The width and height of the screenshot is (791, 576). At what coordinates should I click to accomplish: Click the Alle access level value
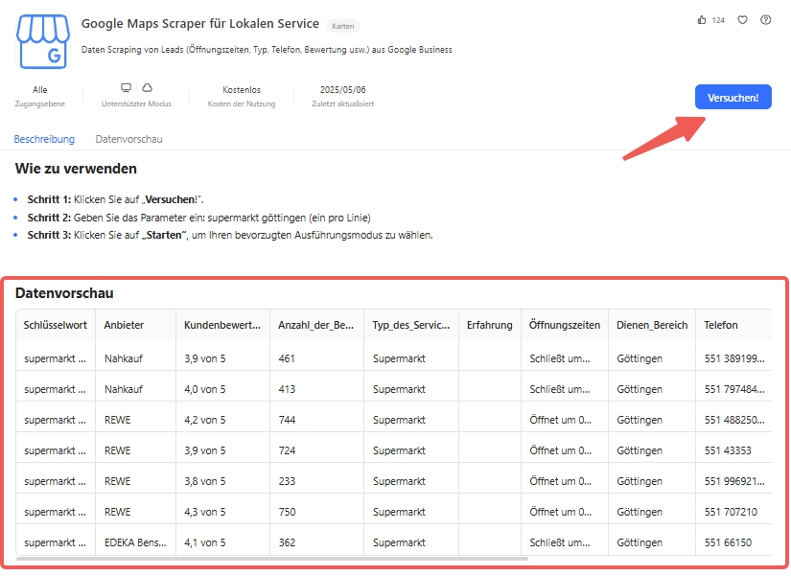pyautogui.click(x=40, y=90)
